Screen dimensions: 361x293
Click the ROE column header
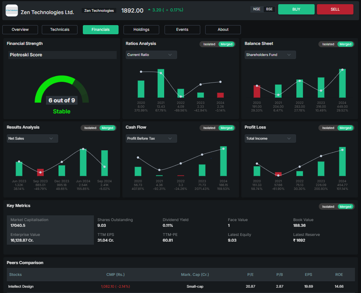point(339,275)
